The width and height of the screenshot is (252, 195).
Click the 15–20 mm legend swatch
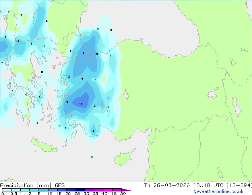pos(62,190)
